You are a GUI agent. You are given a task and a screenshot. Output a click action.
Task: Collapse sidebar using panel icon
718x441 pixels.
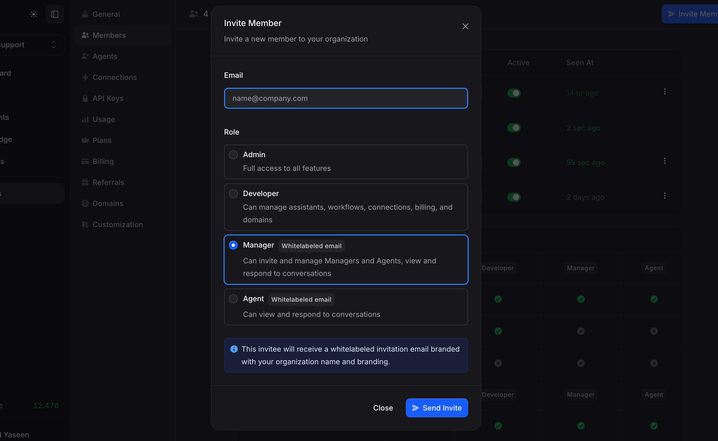55,14
